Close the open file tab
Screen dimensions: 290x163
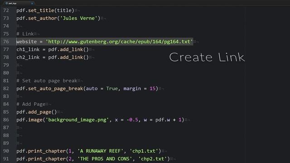tap(32, 3)
